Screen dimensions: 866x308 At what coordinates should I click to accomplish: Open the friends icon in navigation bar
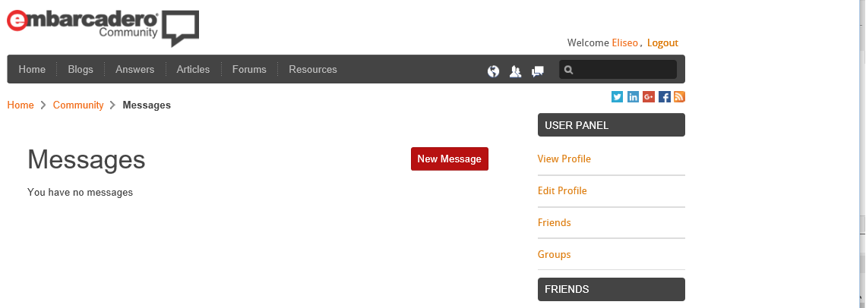point(515,71)
